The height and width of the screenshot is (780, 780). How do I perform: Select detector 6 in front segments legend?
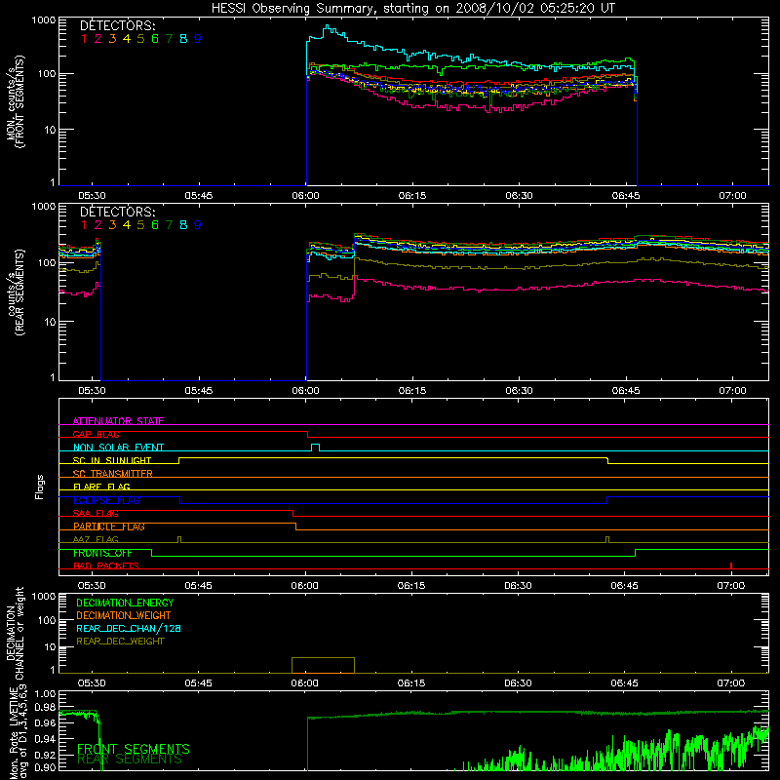click(155, 39)
